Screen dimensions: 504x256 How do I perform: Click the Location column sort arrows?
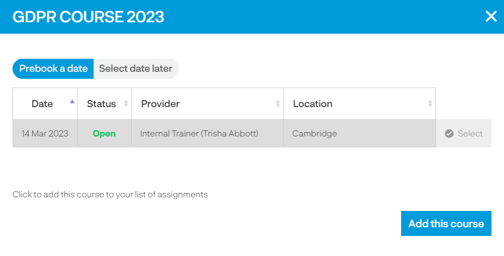coord(430,104)
